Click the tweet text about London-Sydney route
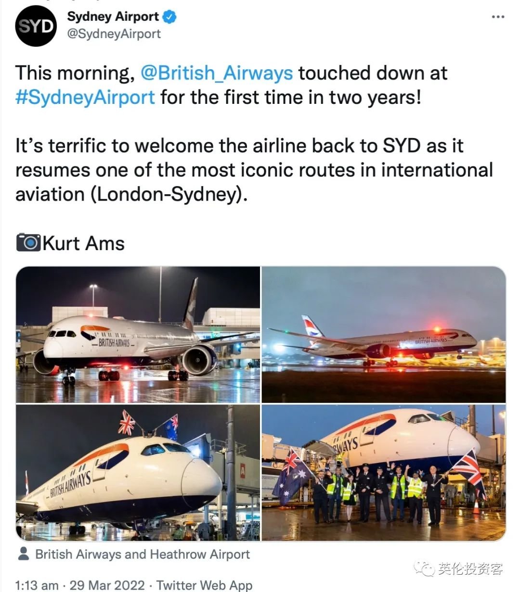 point(254,170)
